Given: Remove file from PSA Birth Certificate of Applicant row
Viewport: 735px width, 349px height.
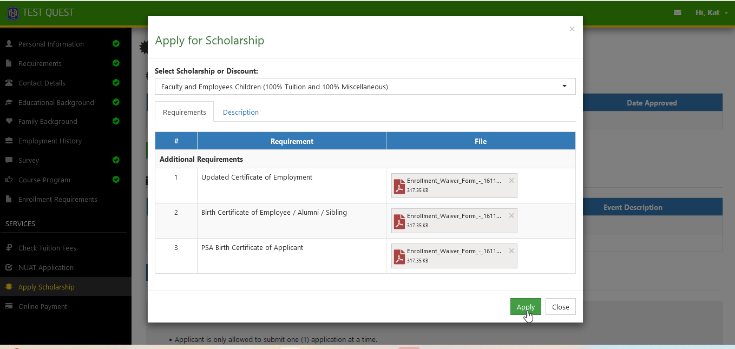Looking at the screenshot, I should tap(511, 251).
